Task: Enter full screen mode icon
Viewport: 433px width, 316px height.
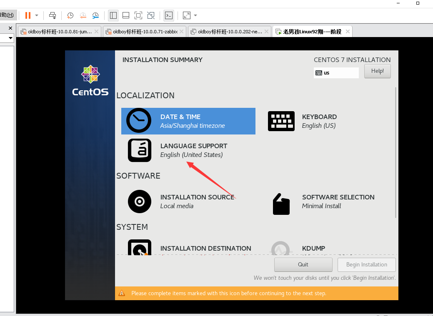Action: pos(138,15)
